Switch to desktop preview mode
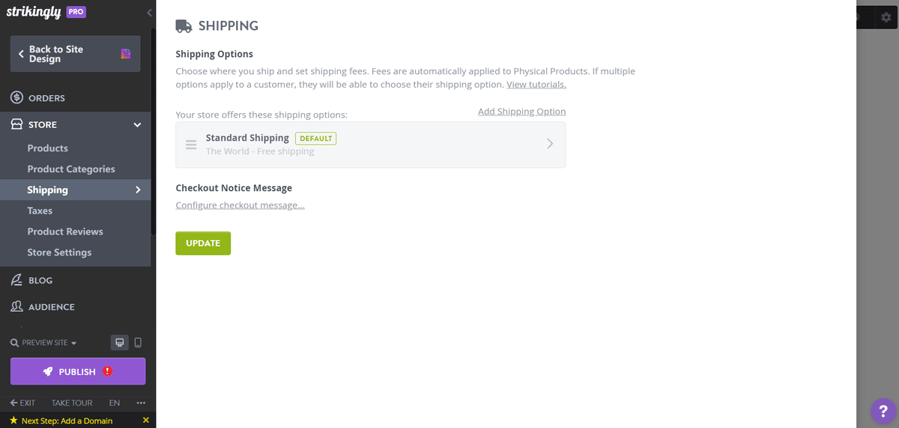899x428 pixels. [x=118, y=343]
